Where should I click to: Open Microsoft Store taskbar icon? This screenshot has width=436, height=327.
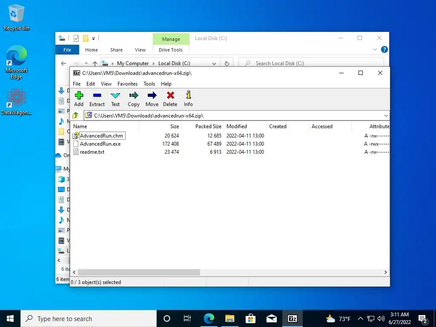coord(250,318)
